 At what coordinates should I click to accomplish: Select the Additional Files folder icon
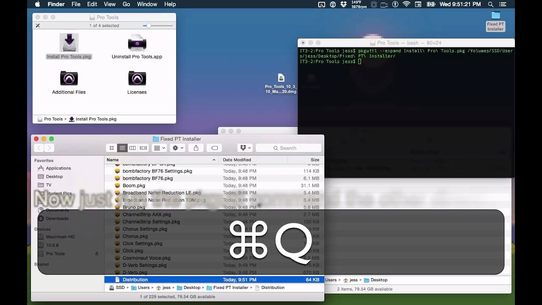click(69, 78)
